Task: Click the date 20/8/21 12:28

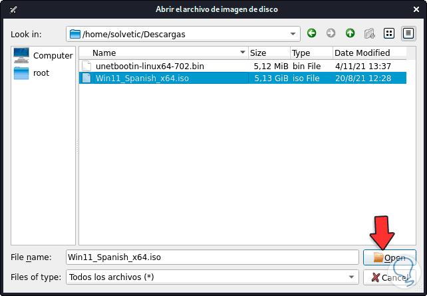Action: (363, 78)
